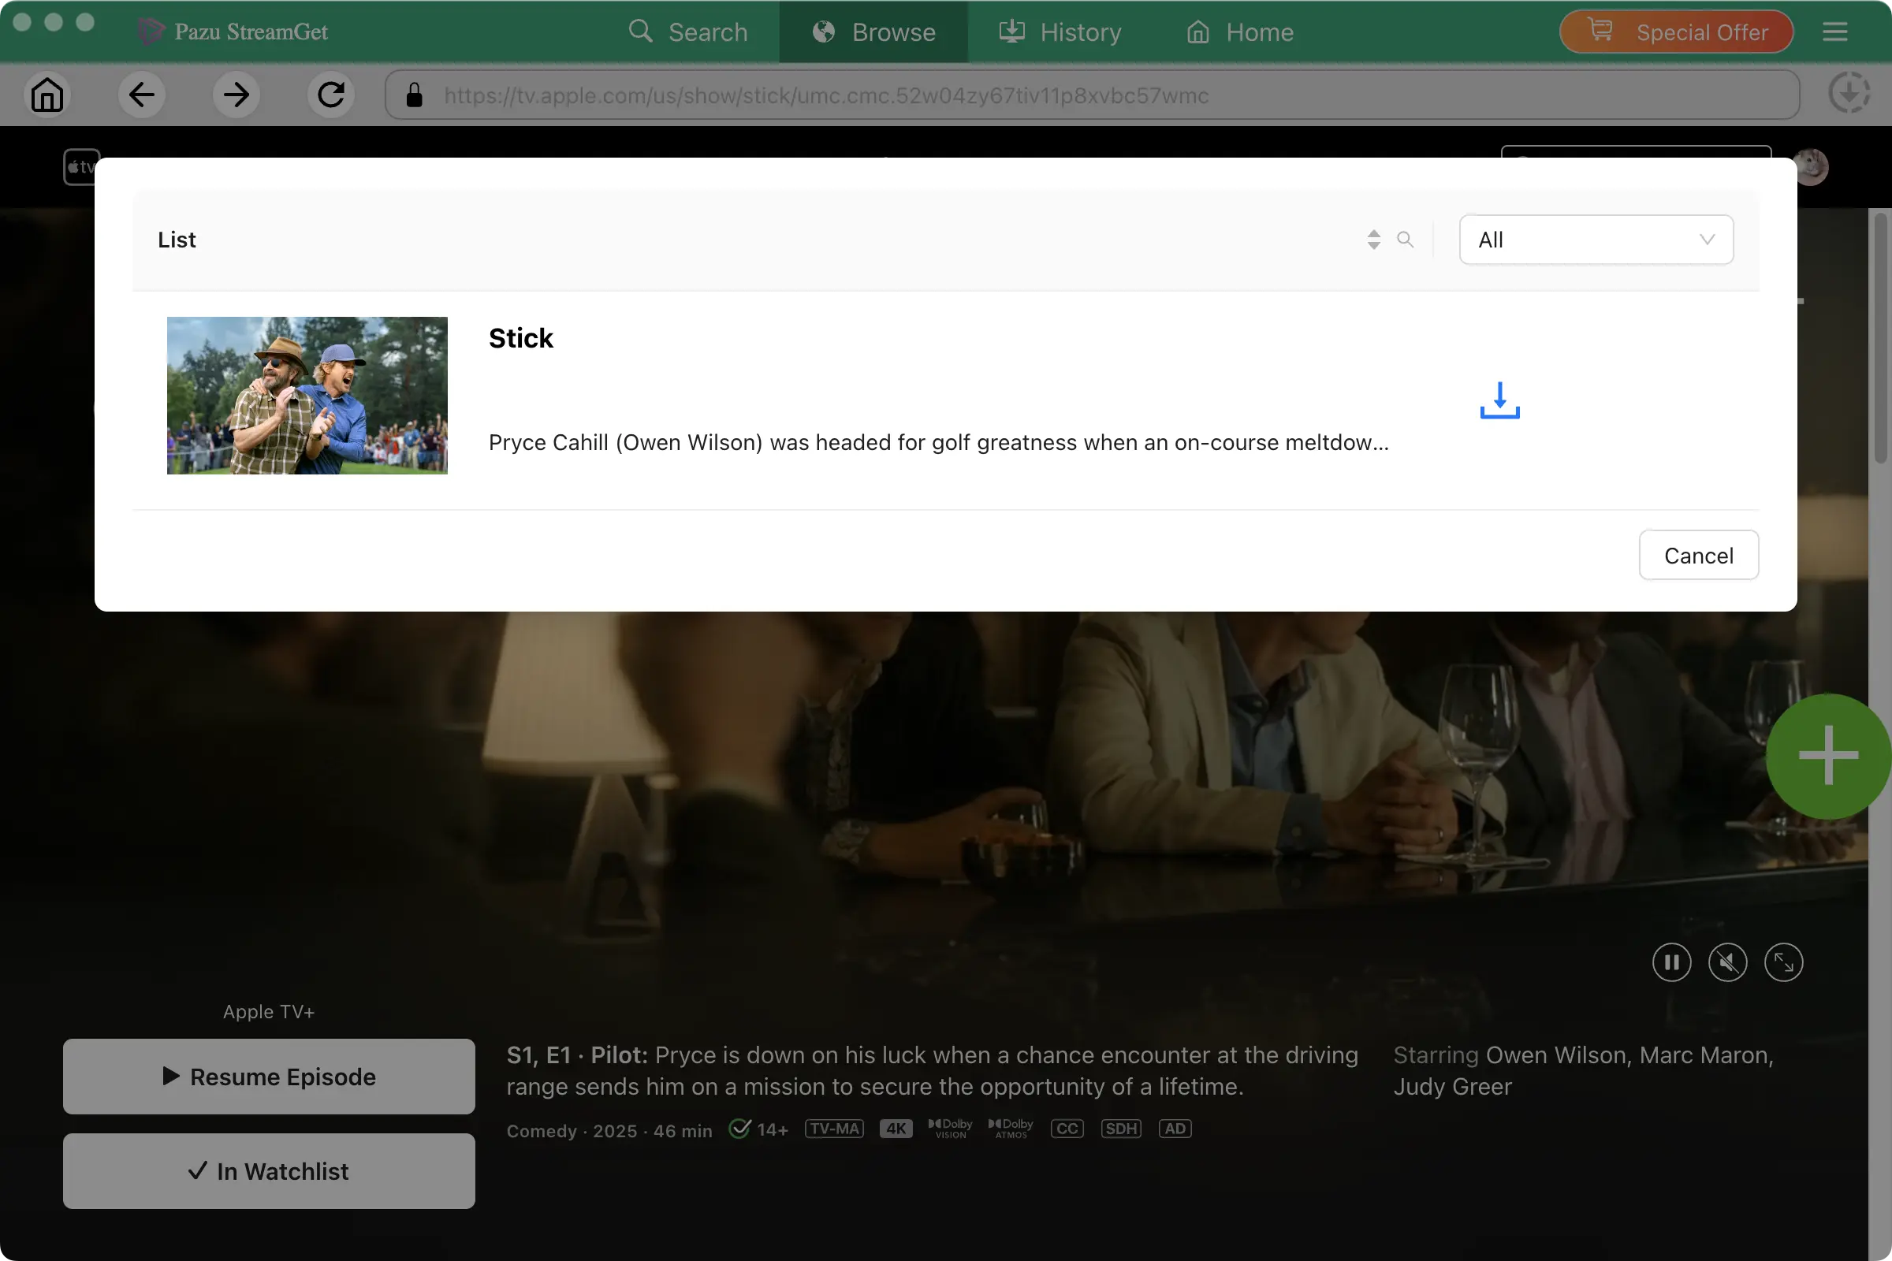
Task: Expand trailer to fullscreen
Action: (x=1783, y=962)
